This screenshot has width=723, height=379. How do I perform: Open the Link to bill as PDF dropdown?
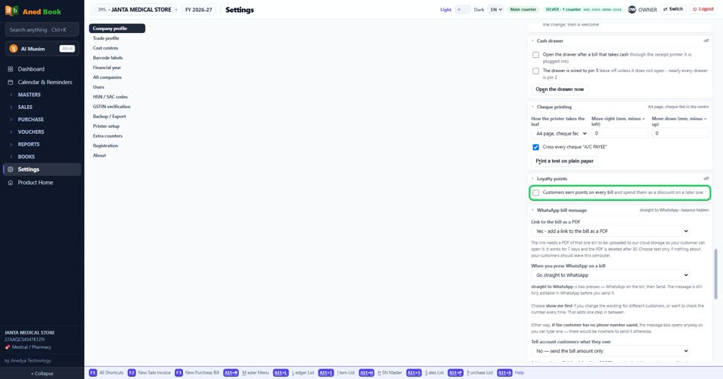coord(610,231)
